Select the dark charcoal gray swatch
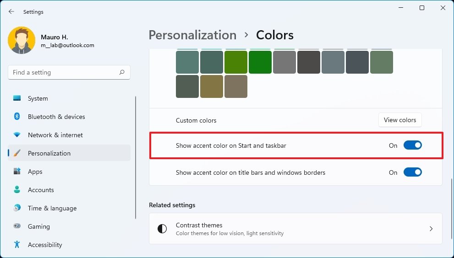 (x=309, y=62)
